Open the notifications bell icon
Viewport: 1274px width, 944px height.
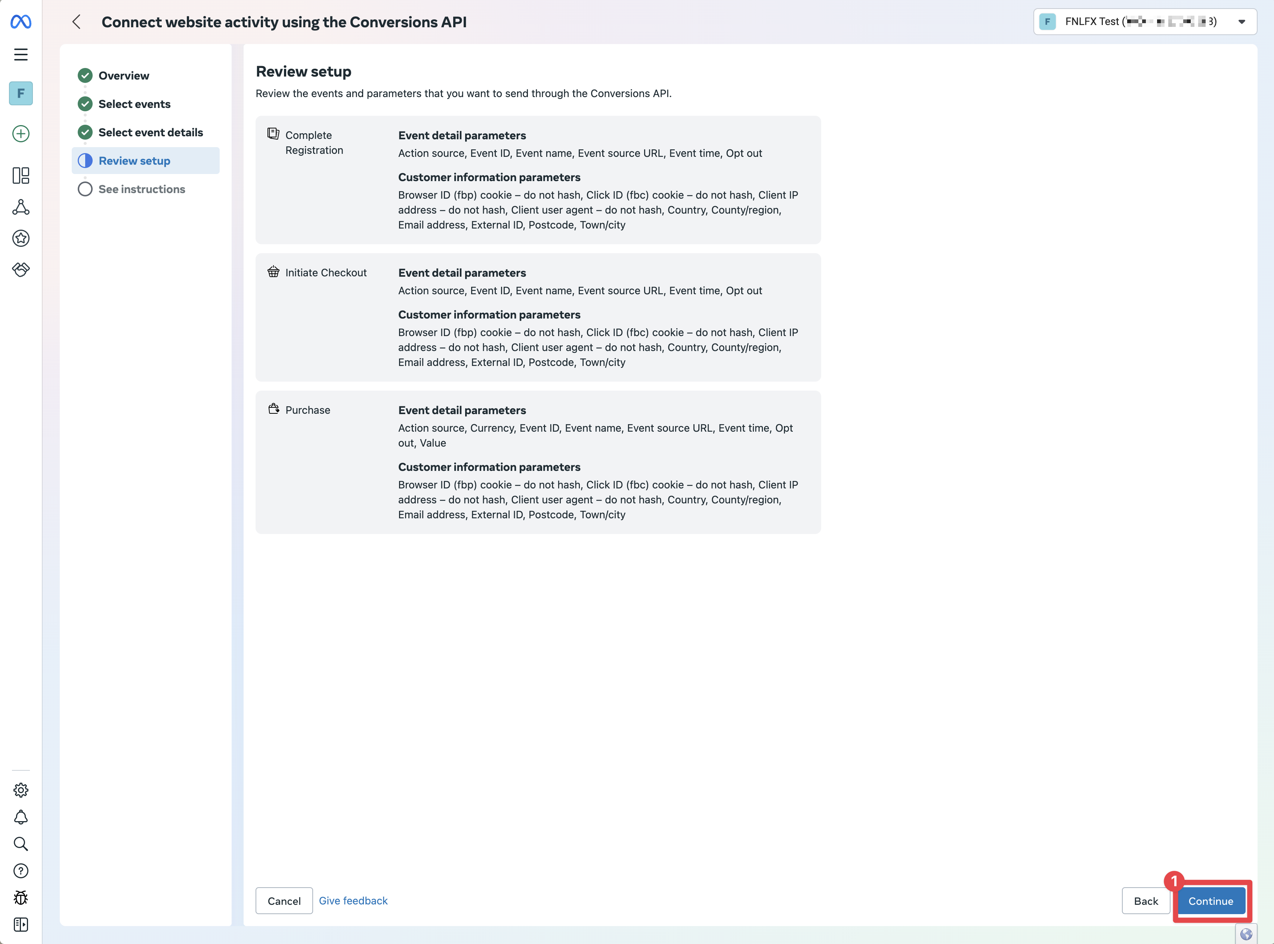pos(21,817)
